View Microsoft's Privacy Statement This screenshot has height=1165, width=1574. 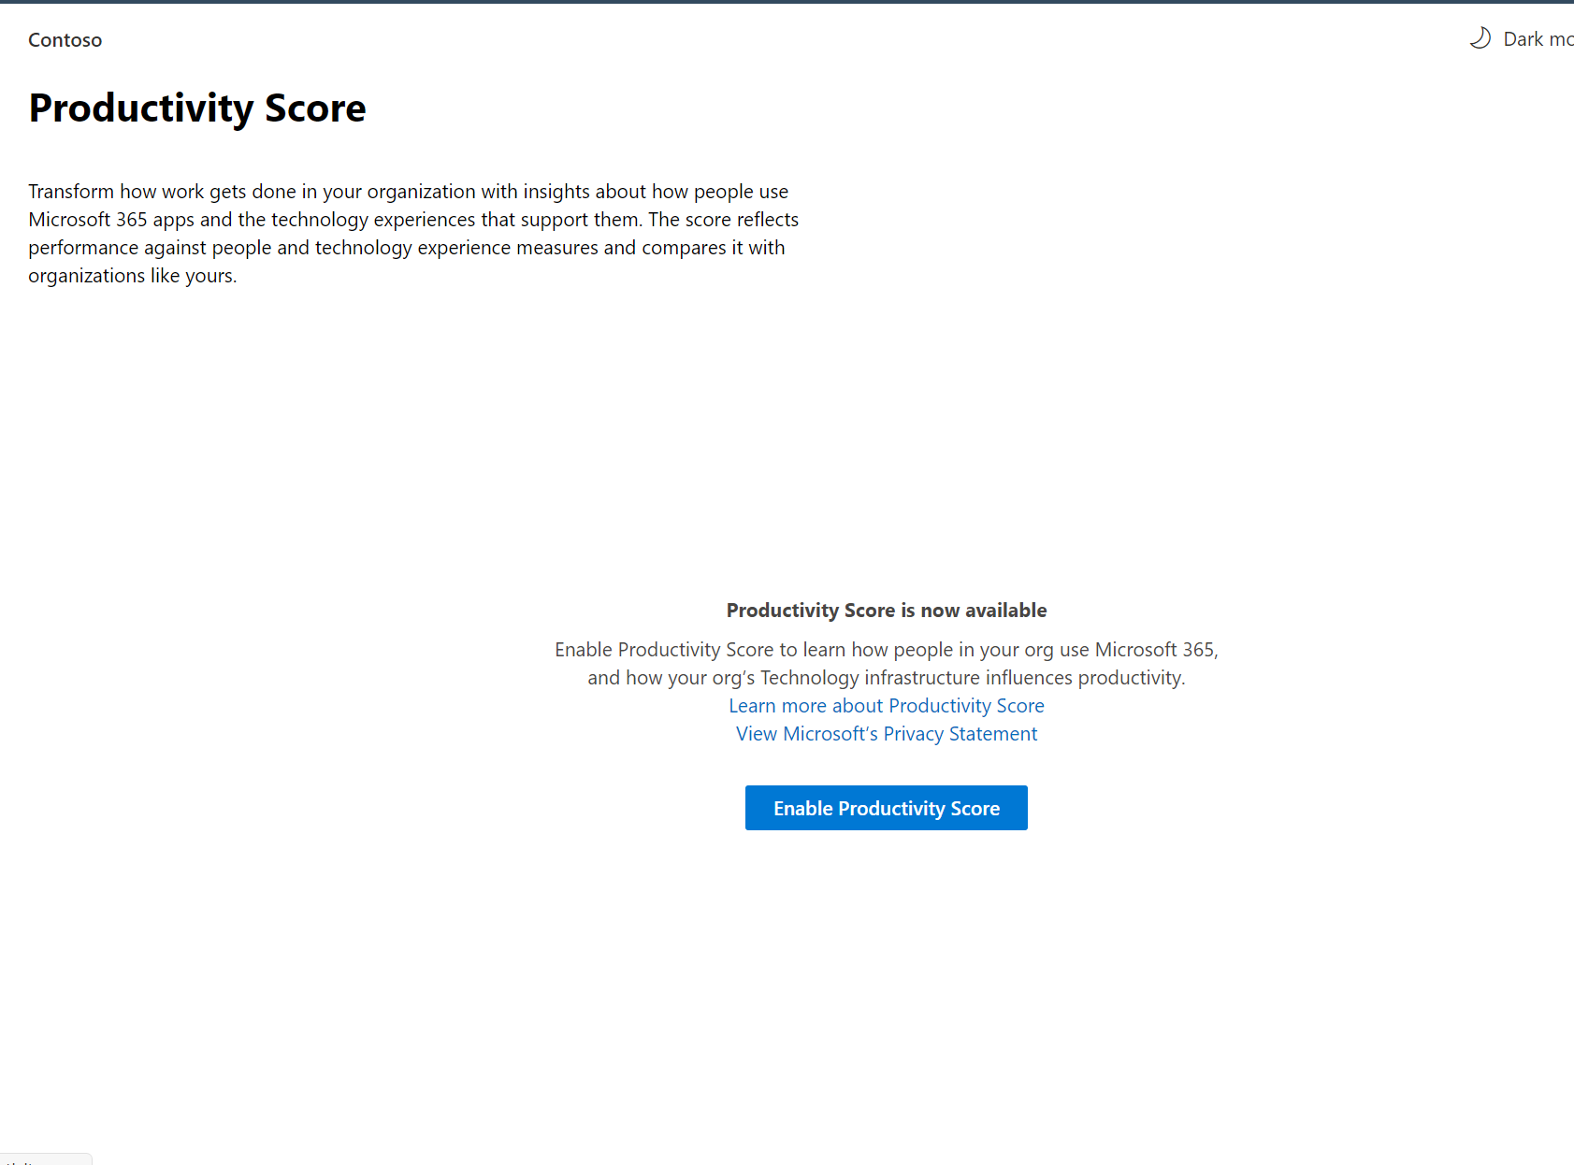[886, 733]
